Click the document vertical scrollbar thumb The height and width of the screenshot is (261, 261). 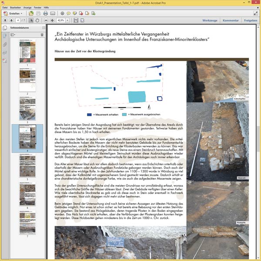(258, 139)
